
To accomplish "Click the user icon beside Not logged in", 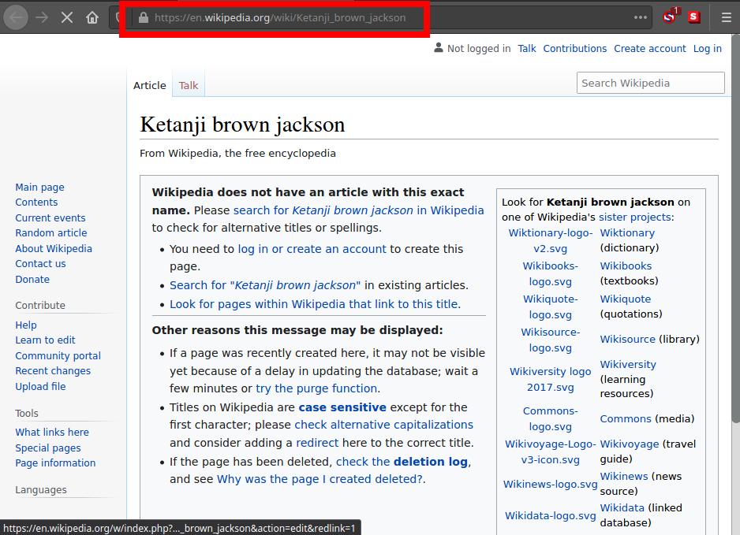I will click(439, 47).
